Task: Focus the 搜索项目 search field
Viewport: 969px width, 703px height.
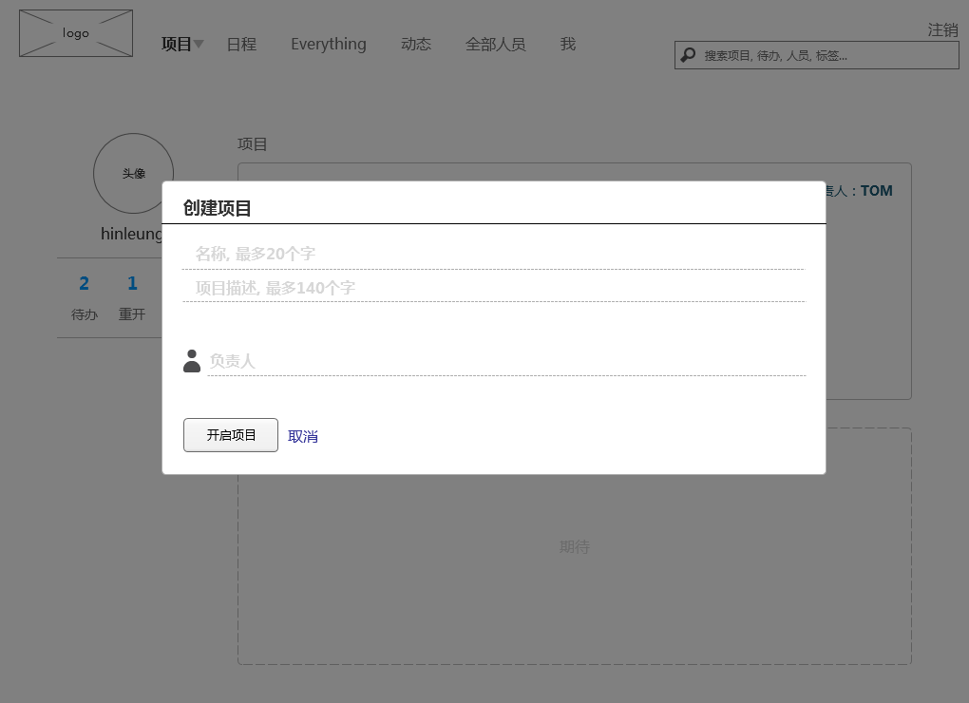Action: 826,56
